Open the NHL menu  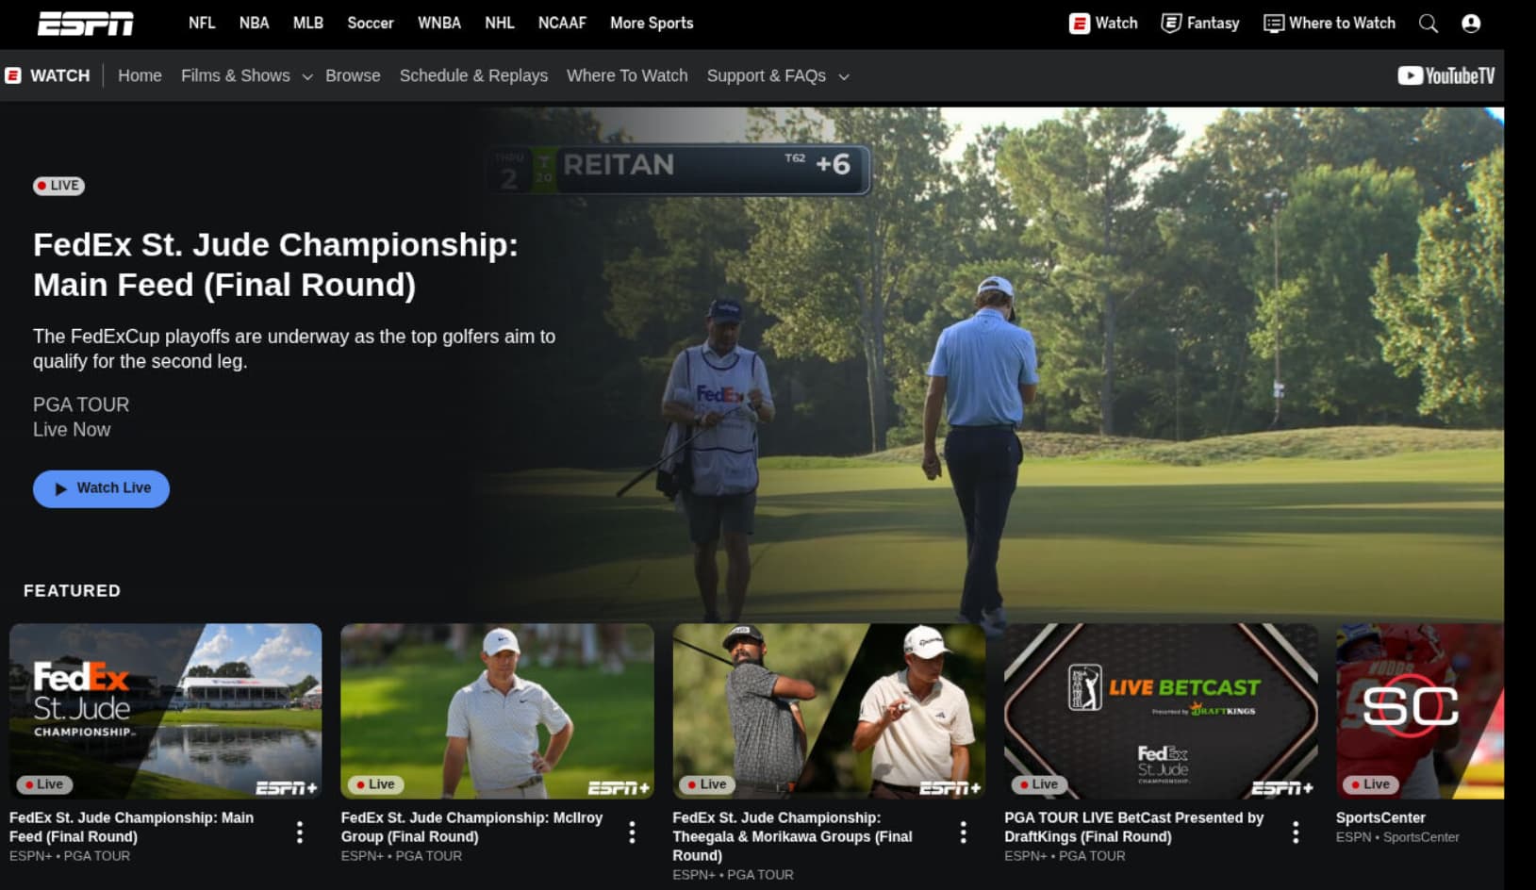(x=500, y=24)
